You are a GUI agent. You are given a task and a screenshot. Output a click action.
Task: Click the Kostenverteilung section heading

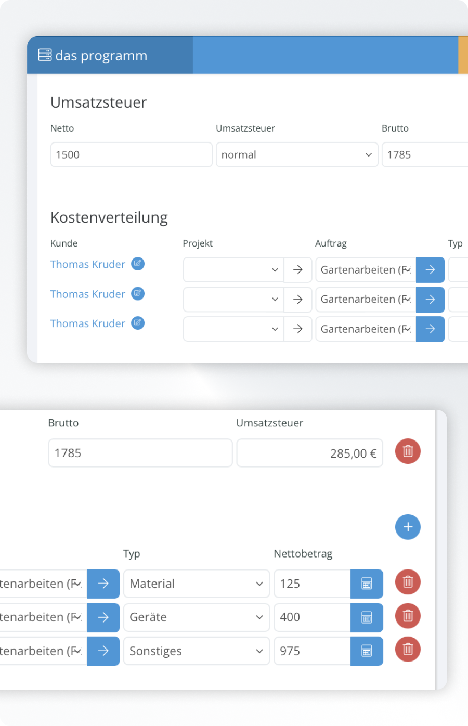[109, 217]
